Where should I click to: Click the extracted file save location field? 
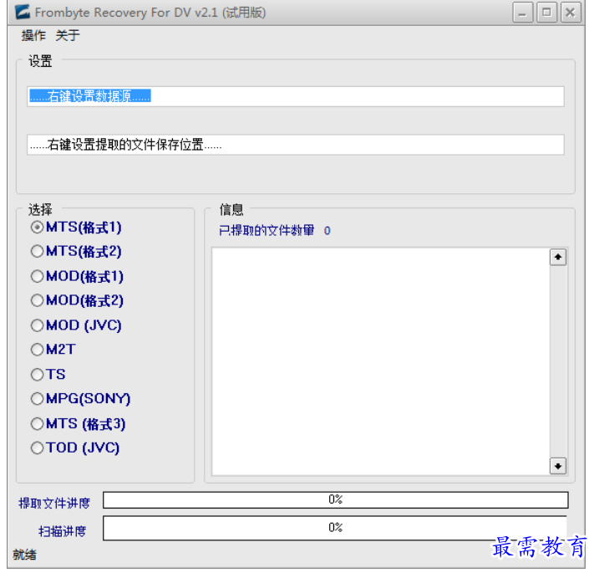click(295, 145)
